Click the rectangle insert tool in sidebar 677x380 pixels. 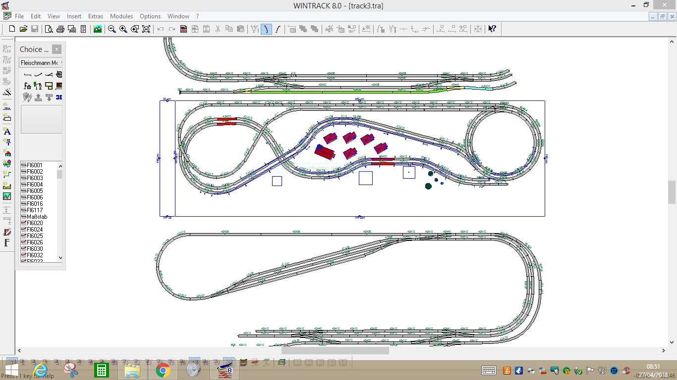point(7,117)
